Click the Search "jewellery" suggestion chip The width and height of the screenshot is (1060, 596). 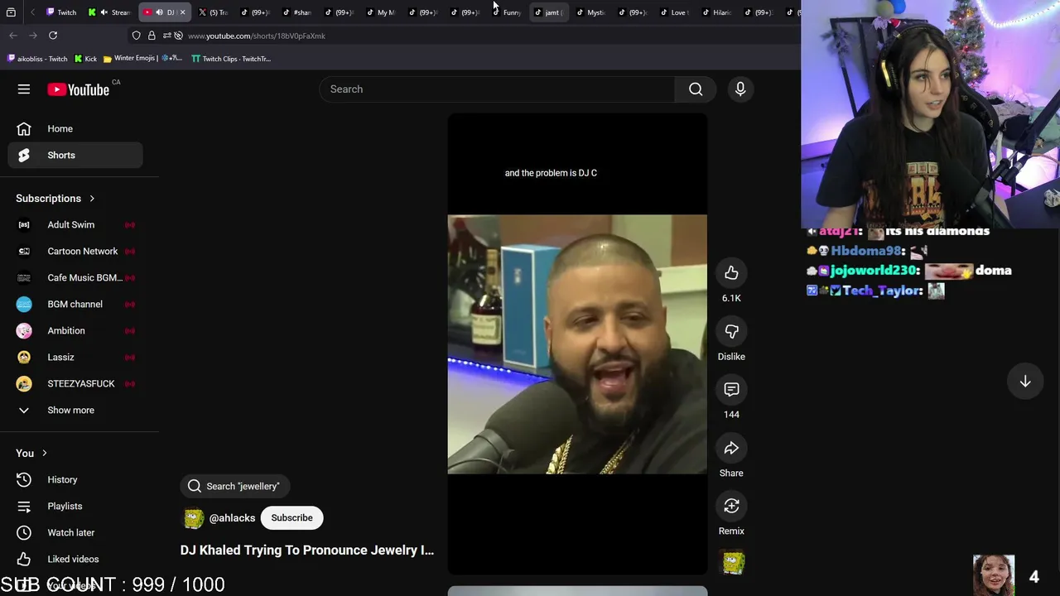coord(235,487)
